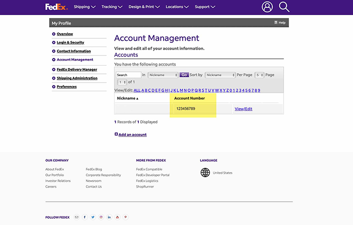Open FedEx email follow icon
The width and height of the screenshot is (353, 225).
(x=77, y=217)
